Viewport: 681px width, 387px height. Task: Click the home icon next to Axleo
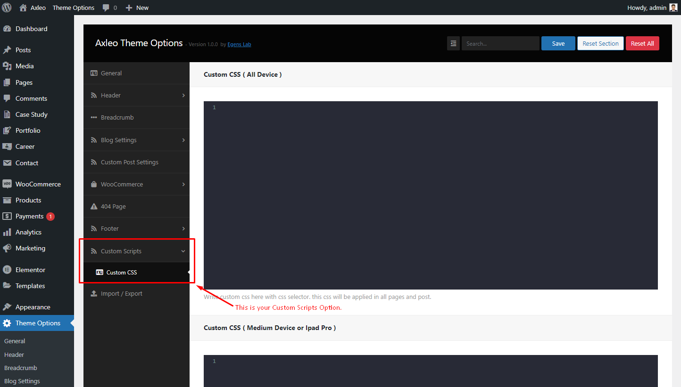point(23,8)
